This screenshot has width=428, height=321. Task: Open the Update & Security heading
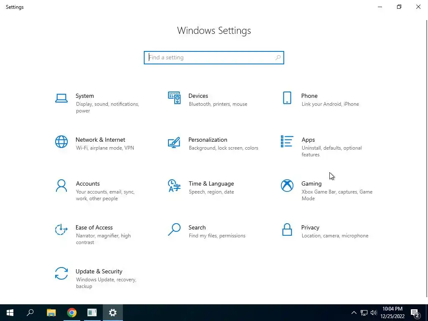click(99, 271)
